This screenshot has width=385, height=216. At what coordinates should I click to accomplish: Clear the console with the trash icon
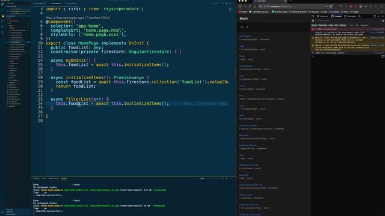pyautogui.click(x=313, y=21)
